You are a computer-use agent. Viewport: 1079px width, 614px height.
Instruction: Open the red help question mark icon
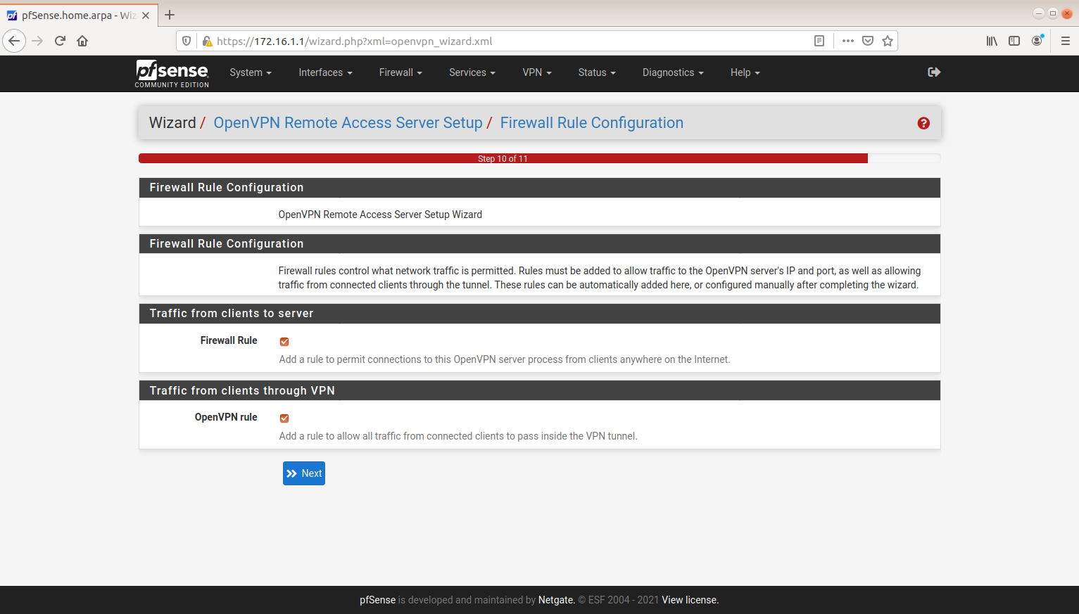tap(923, 123)
